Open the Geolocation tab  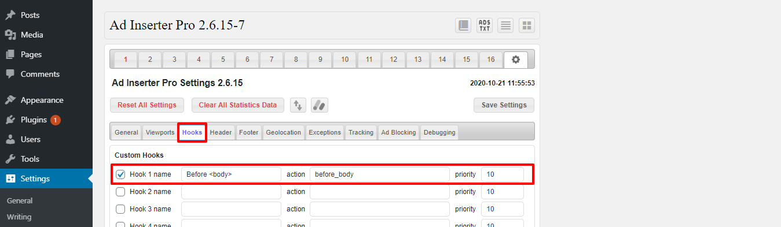click(x=284, y=132)
